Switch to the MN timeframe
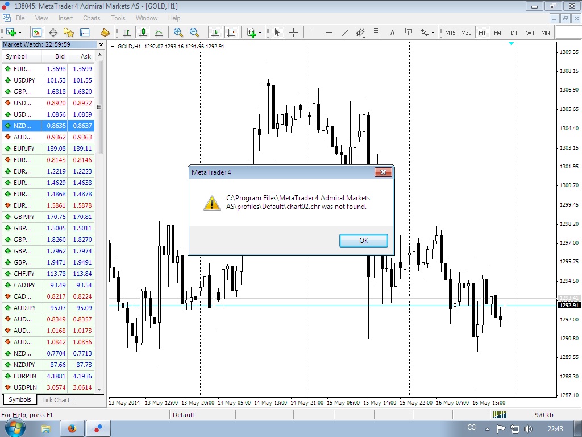Viewport: 582px width, 437px height. click(x=546, y=32)
